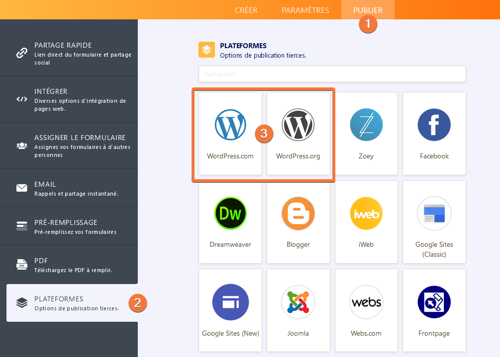Choose the WordPress.org platform icon

298,125
